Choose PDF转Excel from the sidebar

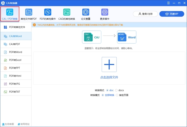(x=15, y=60)
